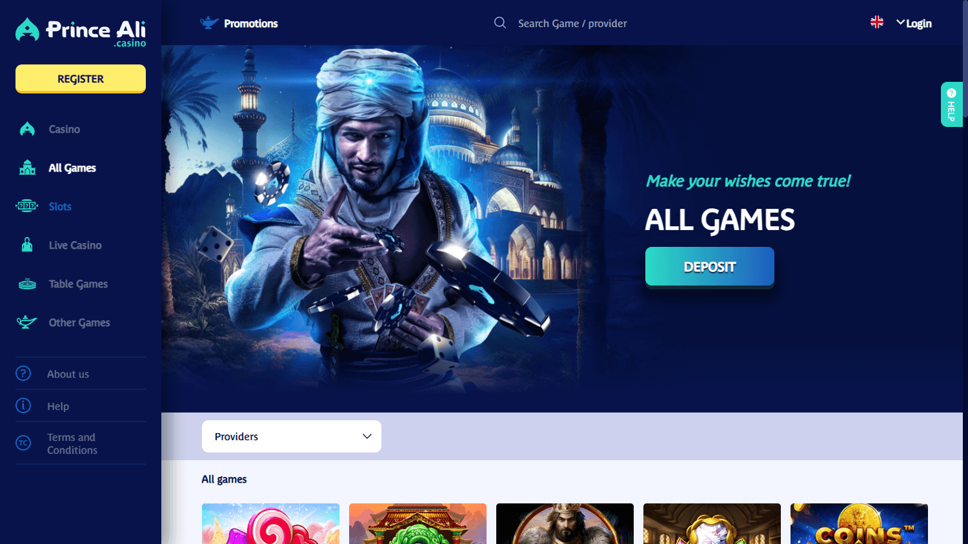968x544 pixels.
Task: Click the Other Games lamp icon
Action: (26, 322)
